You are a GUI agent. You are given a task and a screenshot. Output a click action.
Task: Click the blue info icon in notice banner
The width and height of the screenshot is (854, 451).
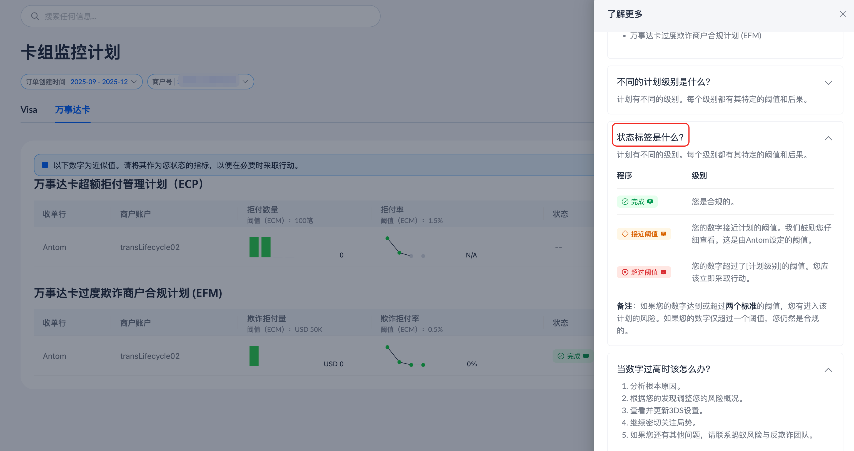coord(45,165)
